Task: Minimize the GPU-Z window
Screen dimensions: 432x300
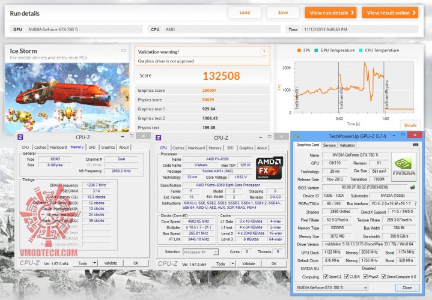Action: tap(394, 135)
